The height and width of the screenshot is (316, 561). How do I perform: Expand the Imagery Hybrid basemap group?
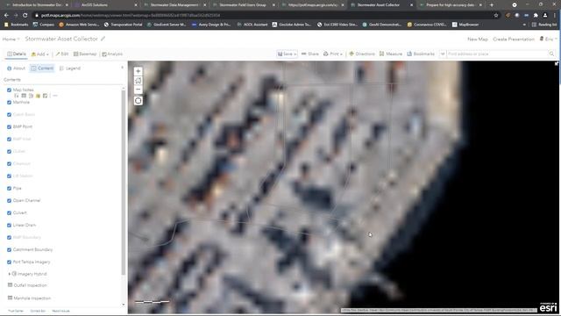(10, 274)
